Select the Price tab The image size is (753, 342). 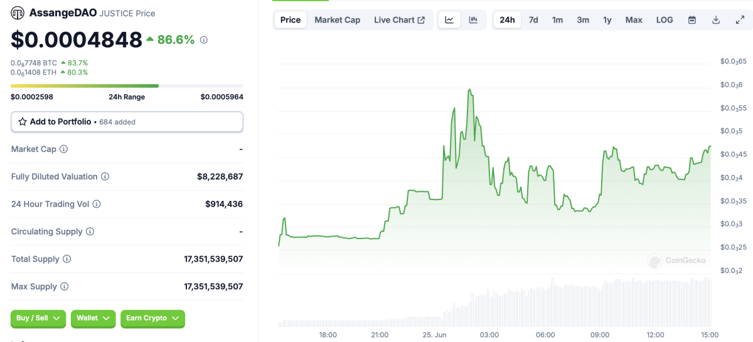tap(291, 20)
